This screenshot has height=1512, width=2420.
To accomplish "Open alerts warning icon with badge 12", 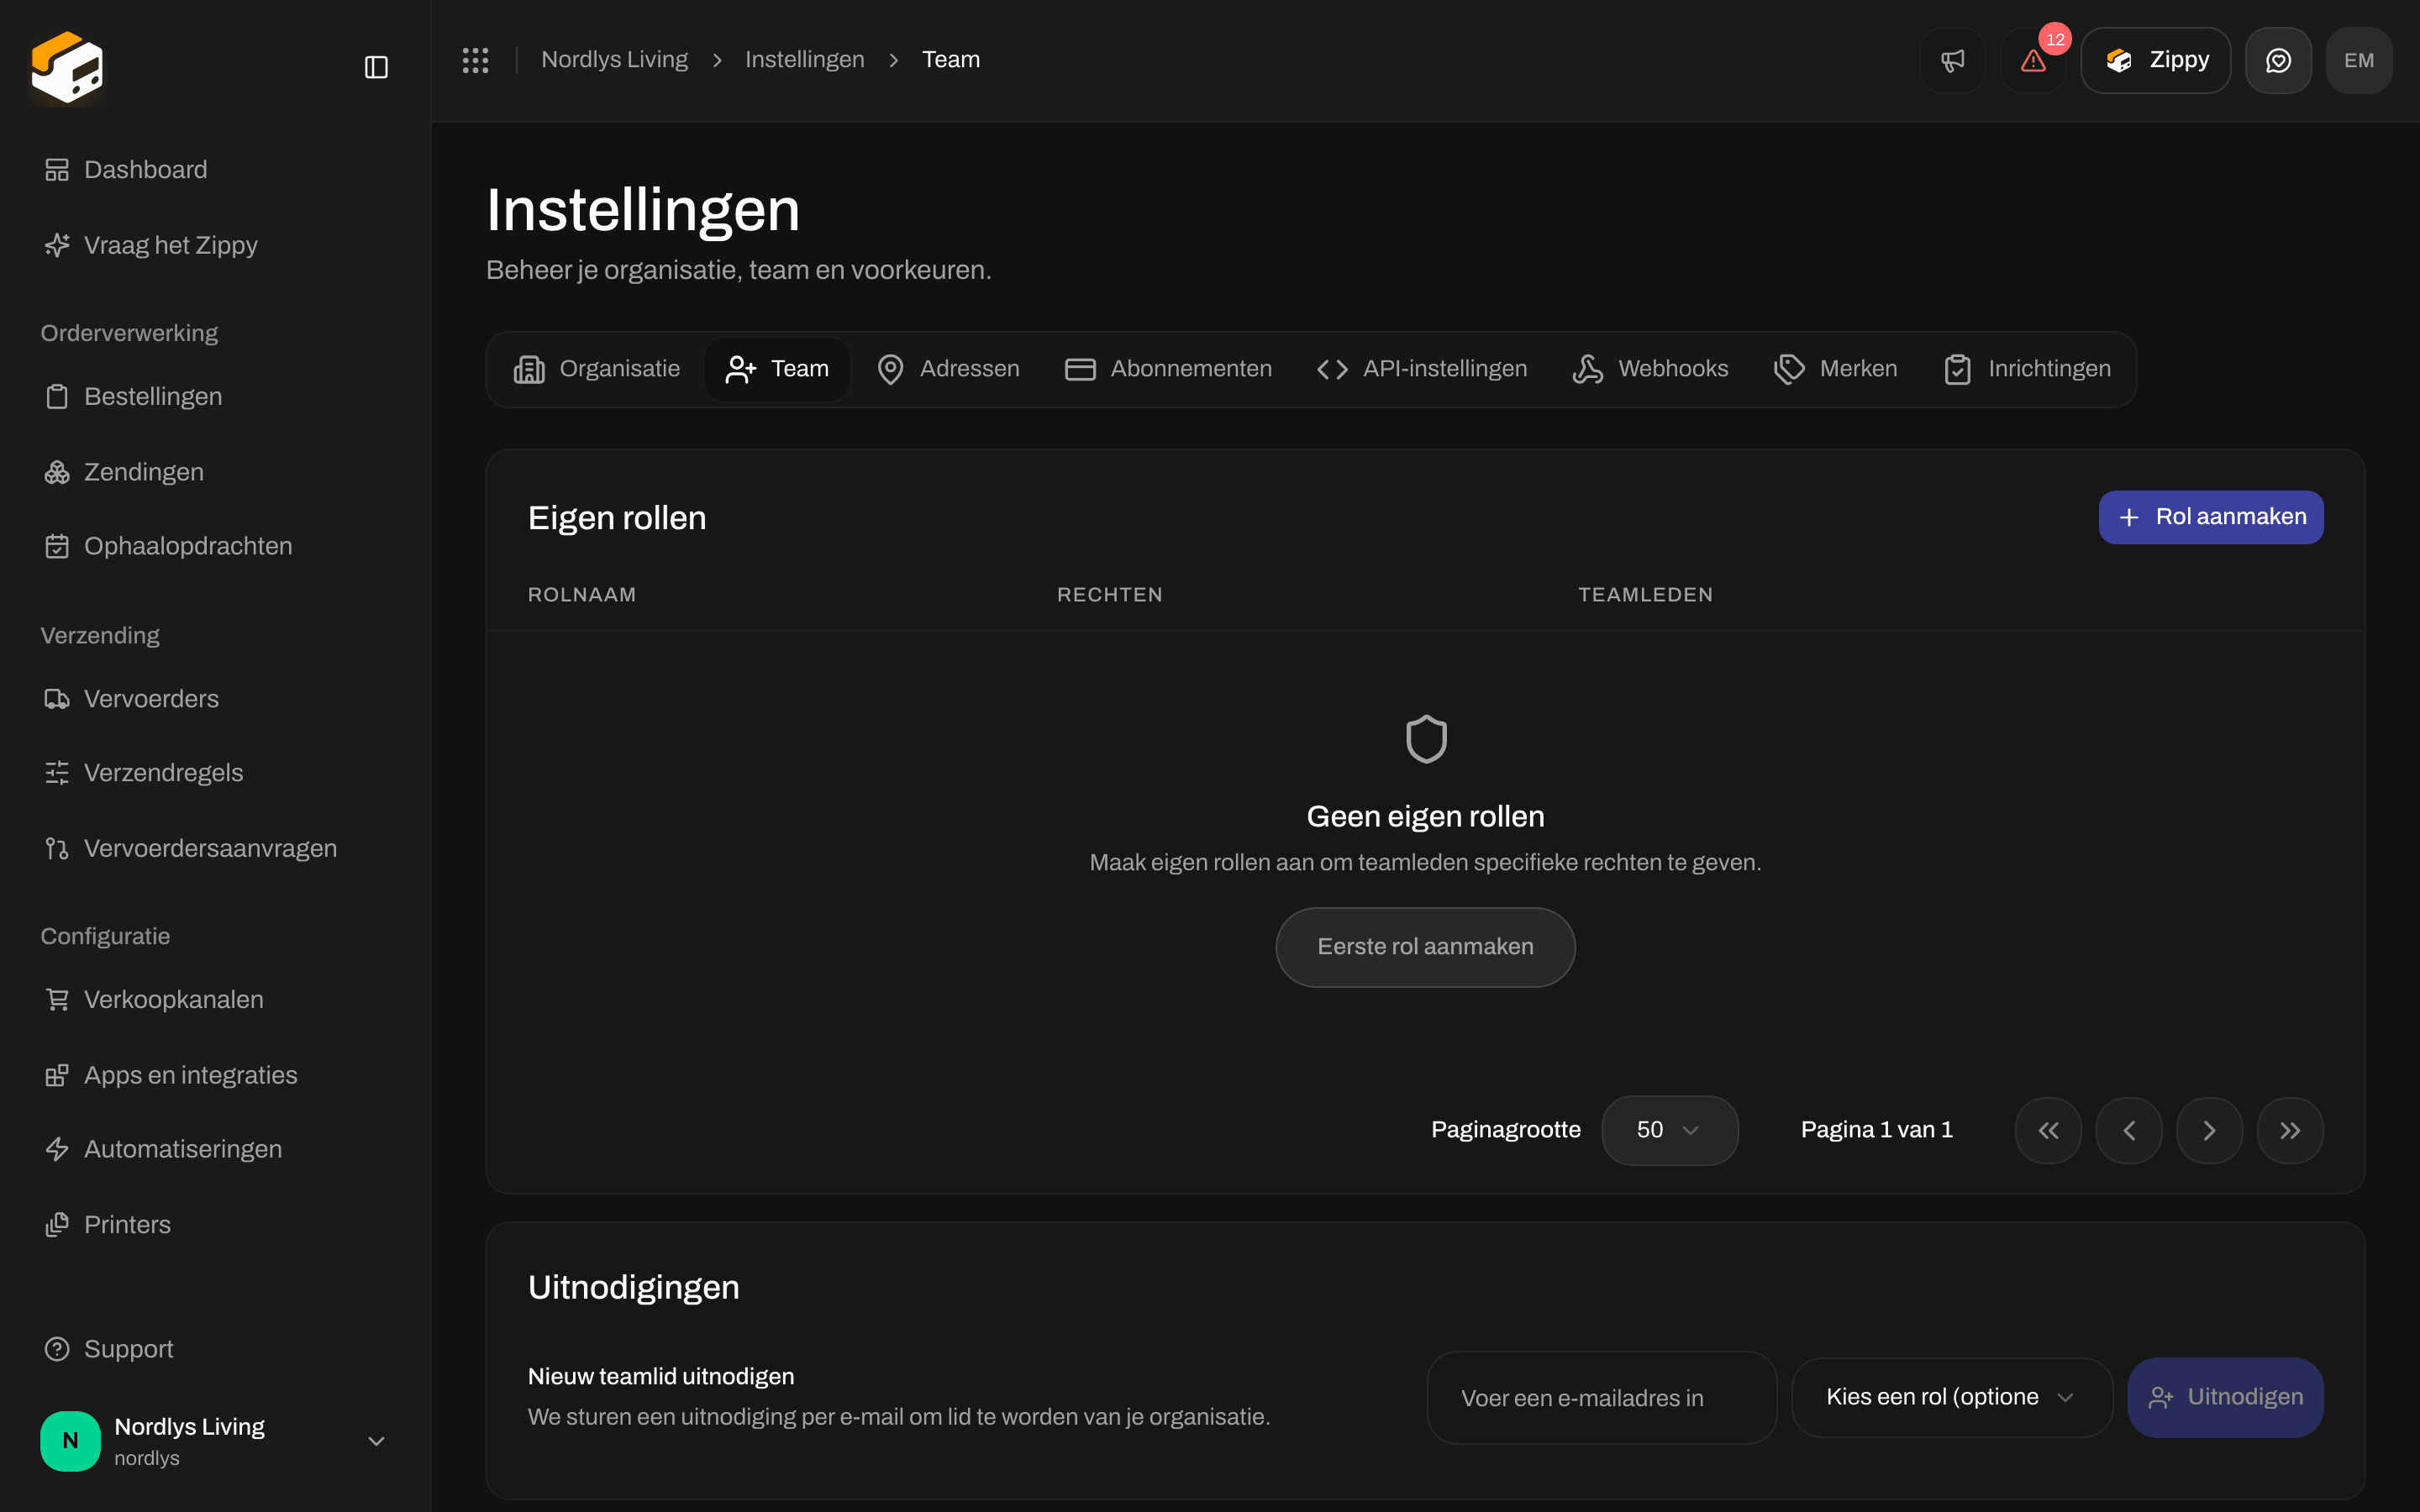I will tap(2033, 60).
